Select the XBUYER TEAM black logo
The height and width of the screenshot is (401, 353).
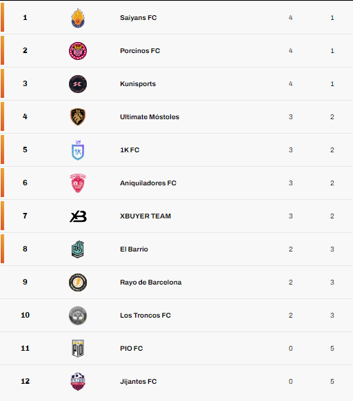[78, 216]
